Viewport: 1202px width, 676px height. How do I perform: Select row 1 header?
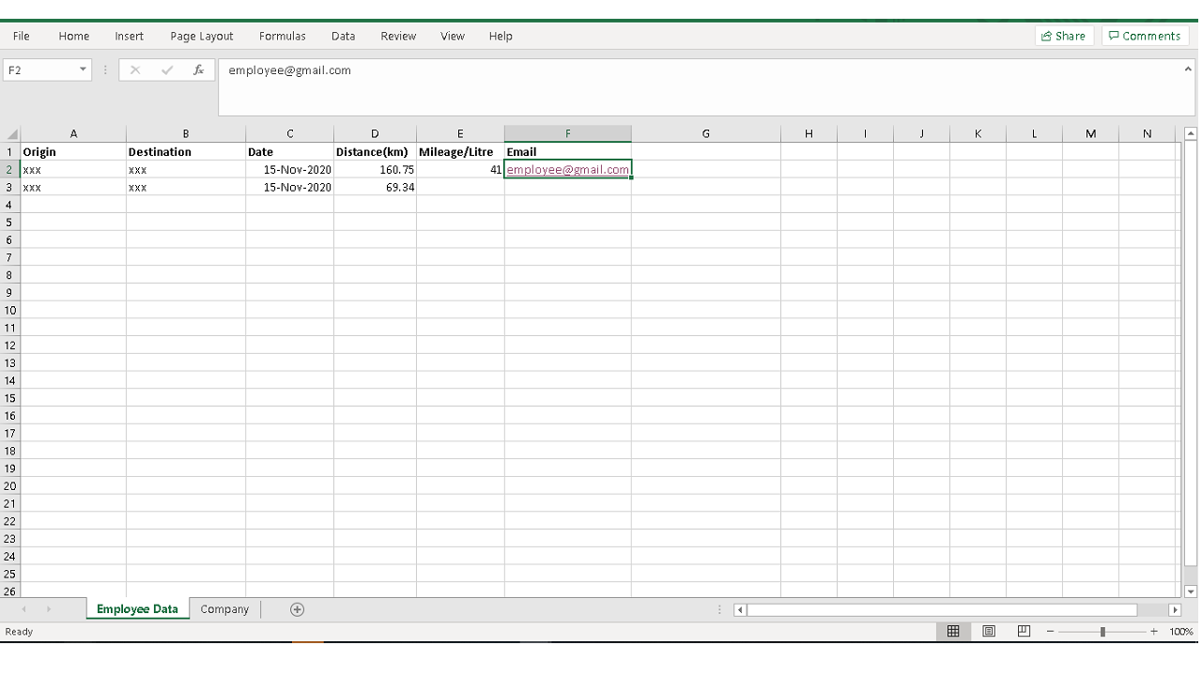click(10, 151)
